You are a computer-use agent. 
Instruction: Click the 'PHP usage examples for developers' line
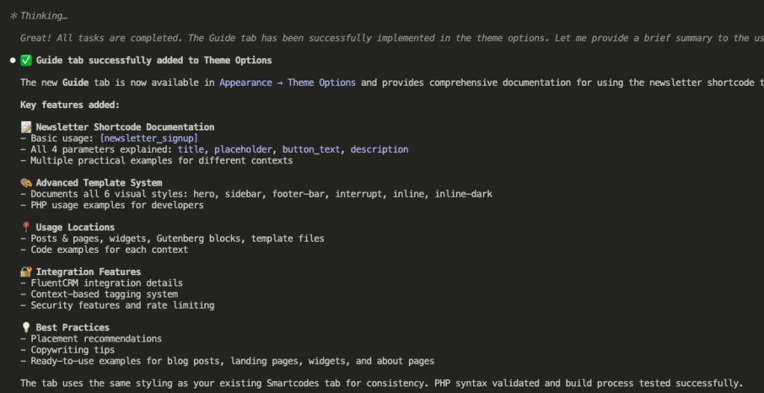click(x=112, y=205)
